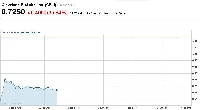
Task: Click the 0.4050(35.84%) price change text
Action: coord(49,12)
